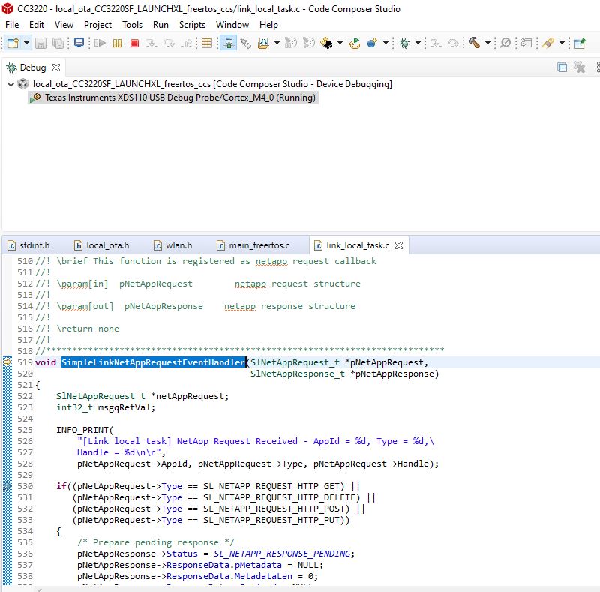The height and width of the screenshot is (592, 600).
Task: Open the New file dropdown arrow
Action: pos(26,43)
